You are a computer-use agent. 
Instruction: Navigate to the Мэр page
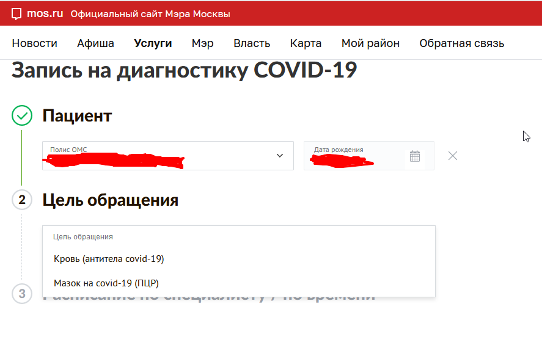click(202, 43)
